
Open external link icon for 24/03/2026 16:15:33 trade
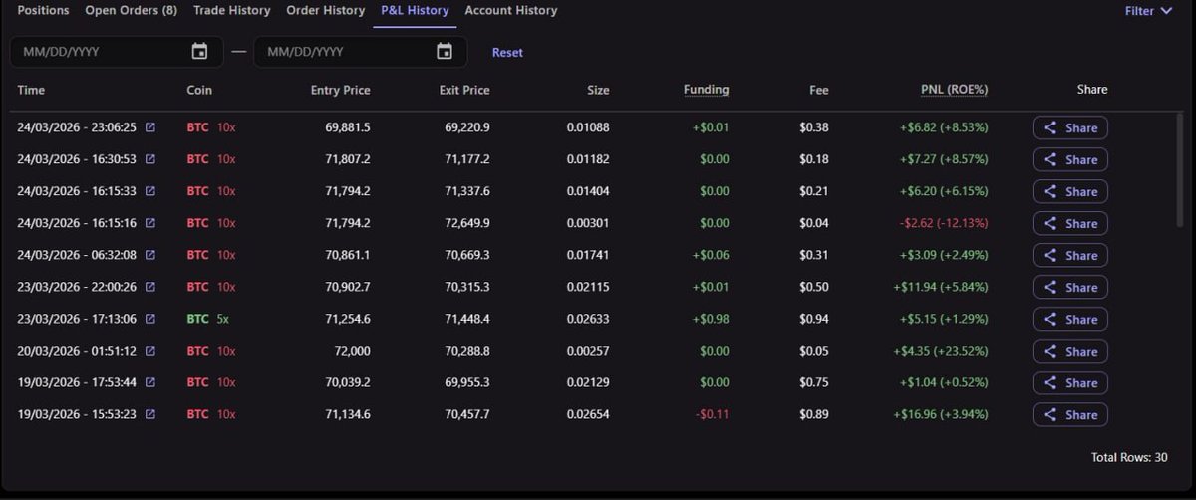click(150, 191)
